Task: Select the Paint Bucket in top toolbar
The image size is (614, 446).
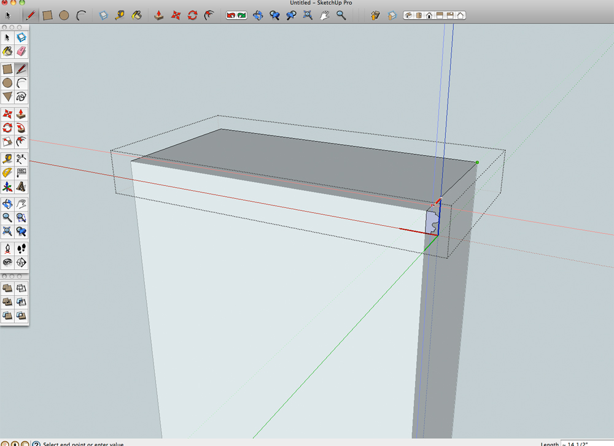Action: (x=138, y=15)
